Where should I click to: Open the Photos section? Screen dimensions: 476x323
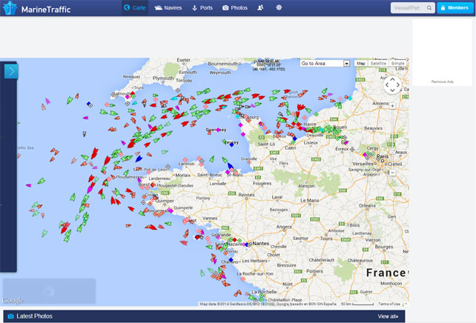(235, 7)
